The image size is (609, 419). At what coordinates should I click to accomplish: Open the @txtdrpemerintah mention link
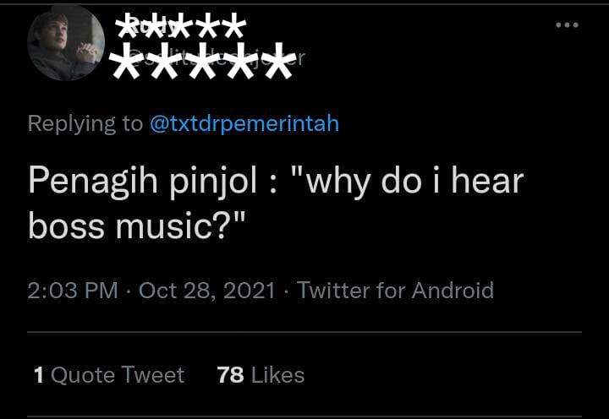[244, 123]
